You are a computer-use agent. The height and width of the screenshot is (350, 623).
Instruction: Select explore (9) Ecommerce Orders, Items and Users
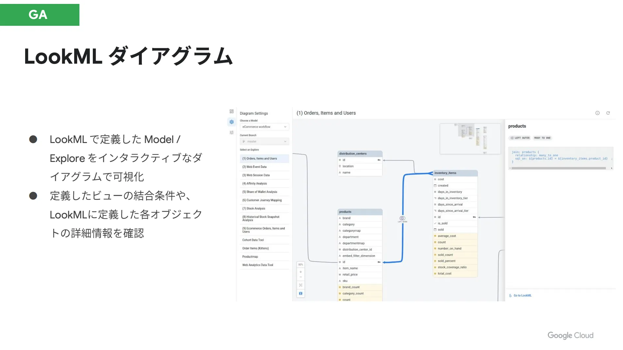[264, 230]
